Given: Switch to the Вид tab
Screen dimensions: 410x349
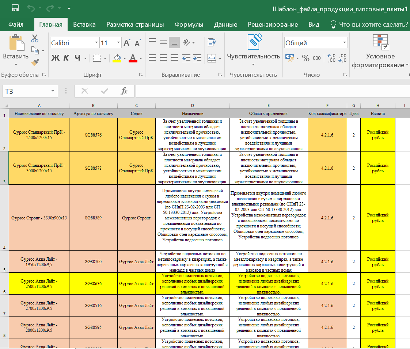Looking at the screenshot, I should pyautogui.click(x=314, y=24).
